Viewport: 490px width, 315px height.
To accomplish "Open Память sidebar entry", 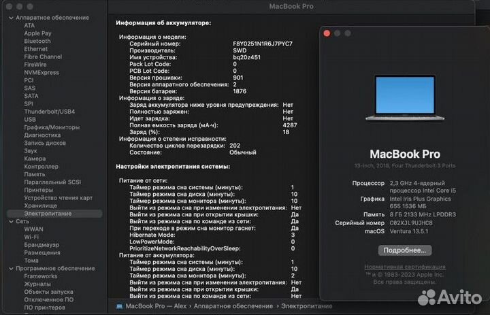I will [35, 174].
